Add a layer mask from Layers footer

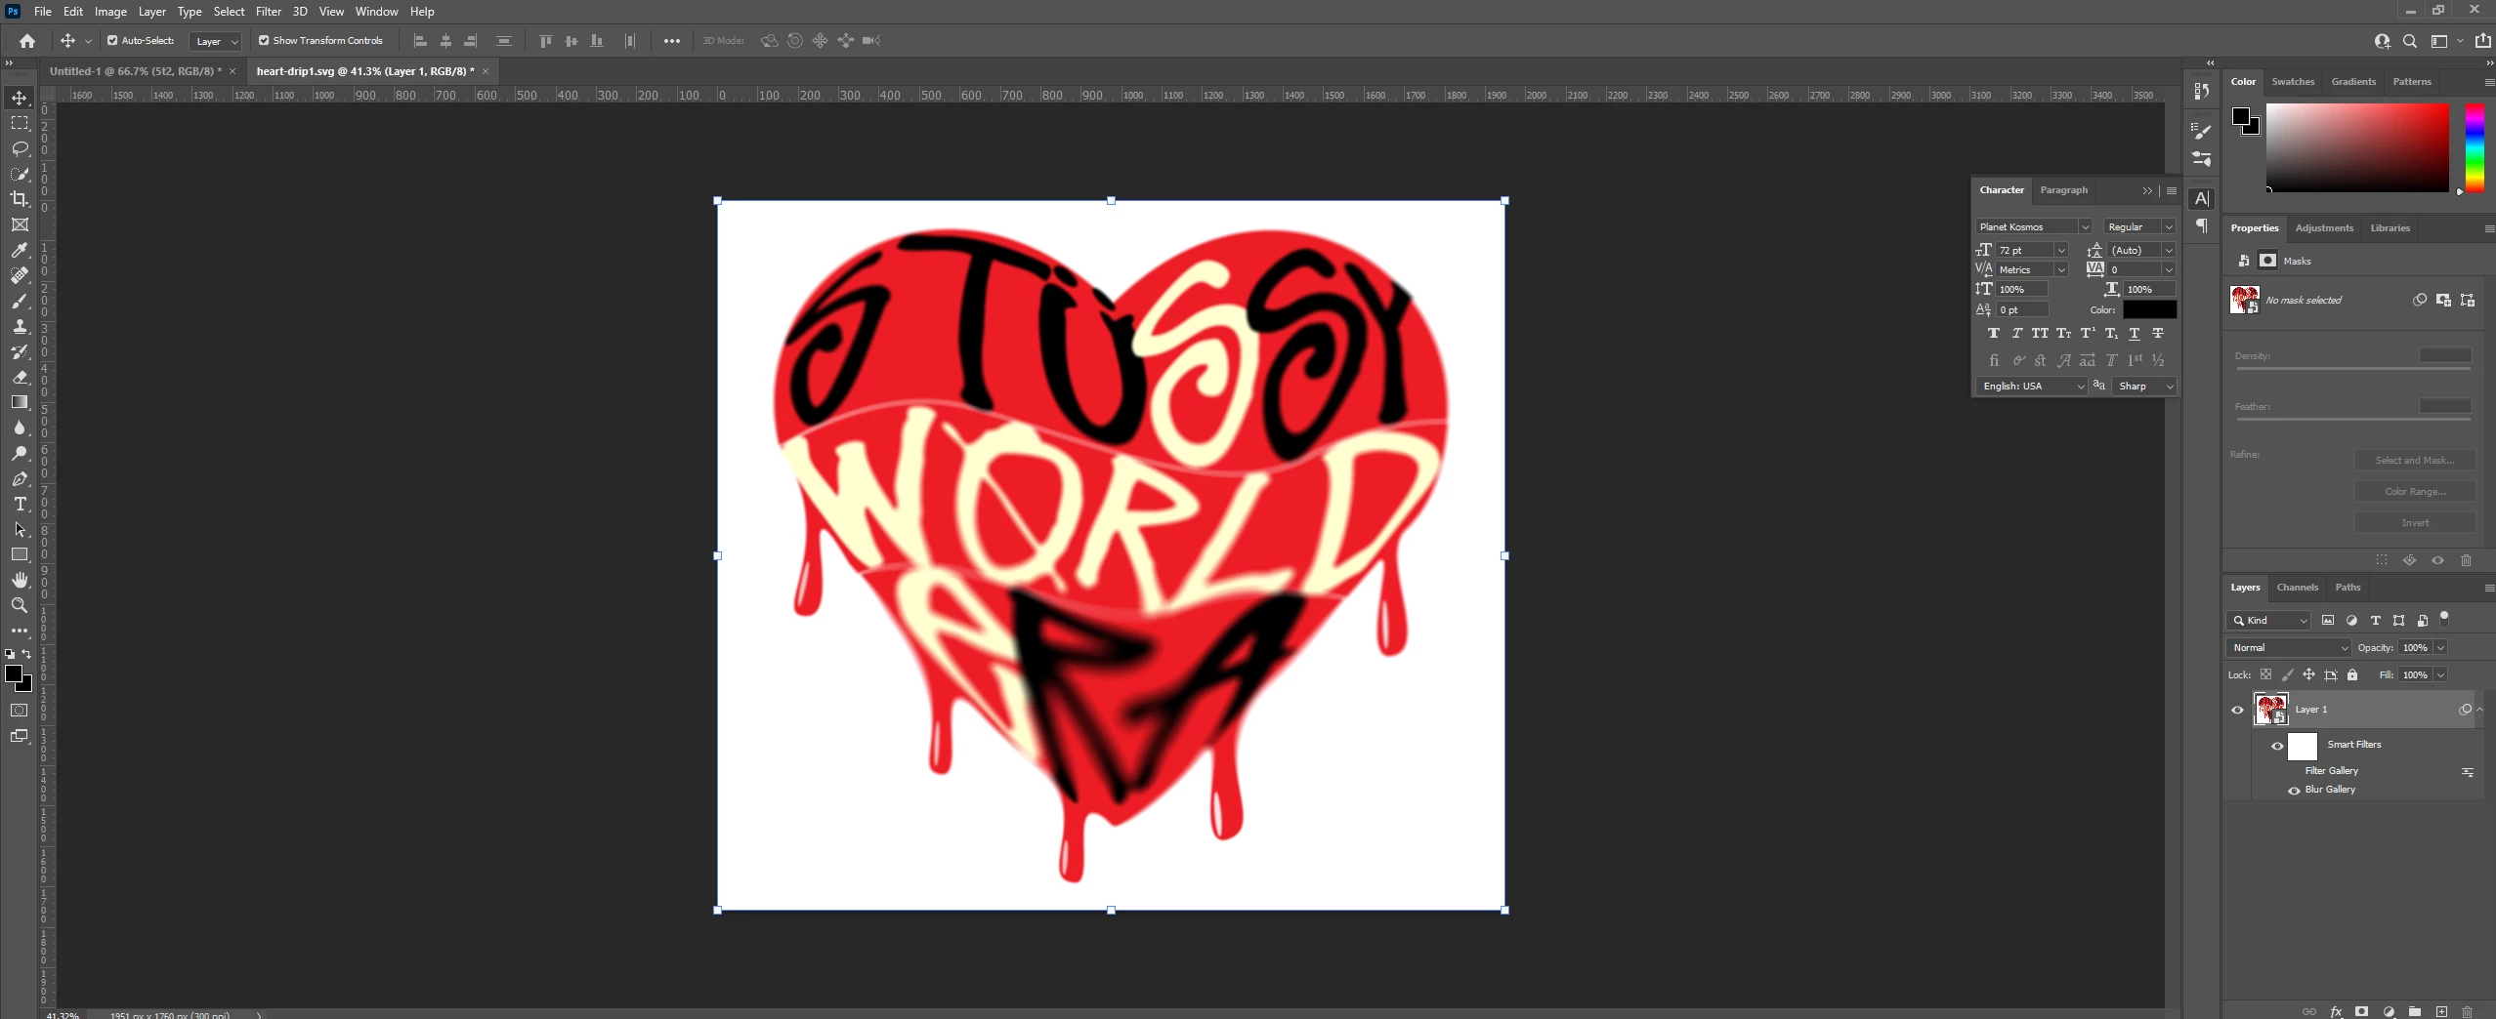coord(2362,1011)
